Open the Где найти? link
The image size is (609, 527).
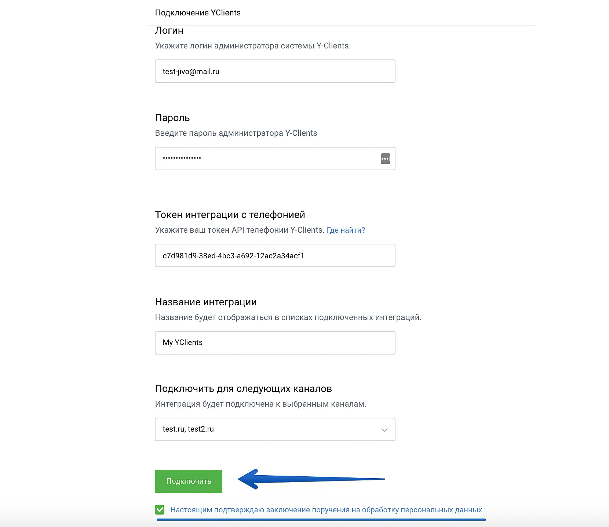pos(346,230)
